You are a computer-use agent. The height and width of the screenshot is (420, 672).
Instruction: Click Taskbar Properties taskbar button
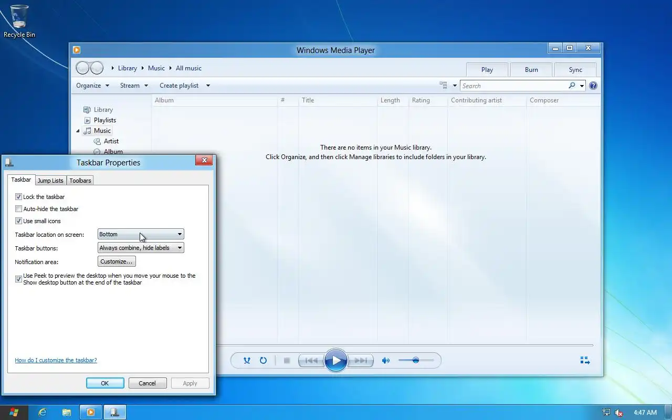click(x=114, y=413)
